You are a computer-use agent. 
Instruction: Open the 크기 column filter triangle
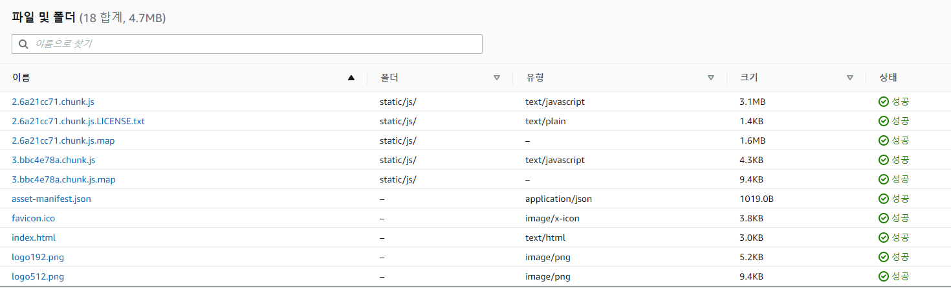pos(850,78)
